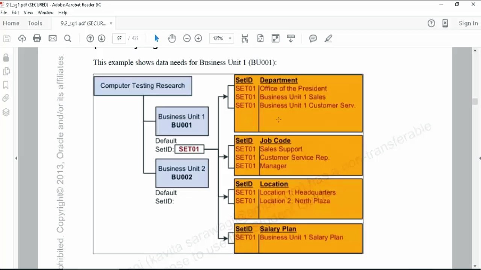Zoom out with minus button
Screen dimensions: 481x270
187,38
